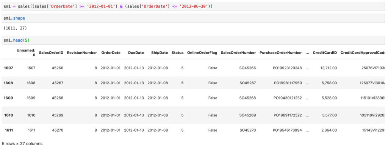This screenshot has height=149, width=388.
Task: Click the Unnamed: 0 column header
Action: 26,53
